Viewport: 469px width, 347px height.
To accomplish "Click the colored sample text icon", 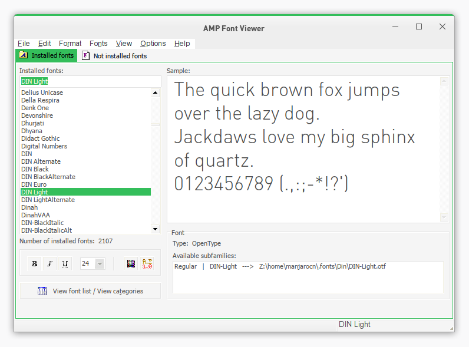I will (147, 263).
